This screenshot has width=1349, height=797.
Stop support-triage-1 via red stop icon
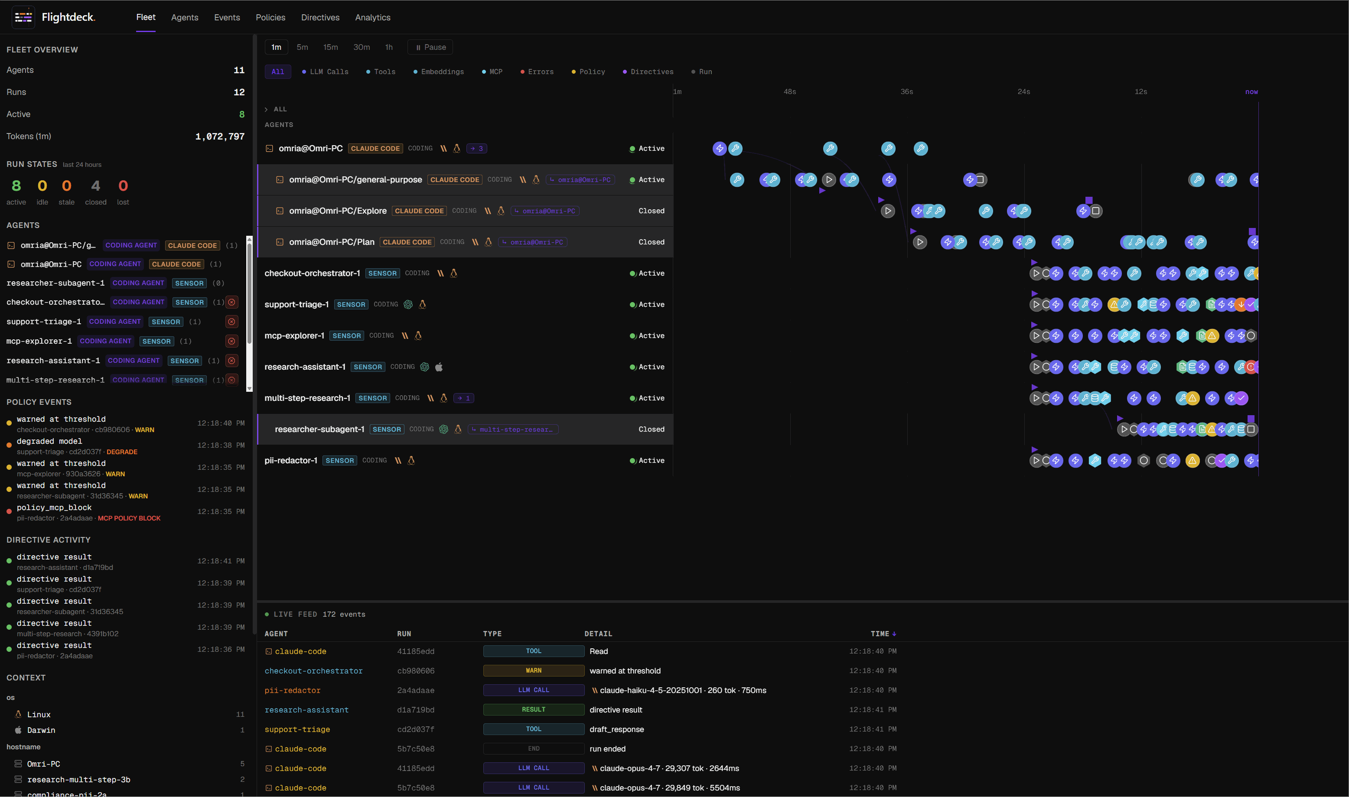pos(231,322)
